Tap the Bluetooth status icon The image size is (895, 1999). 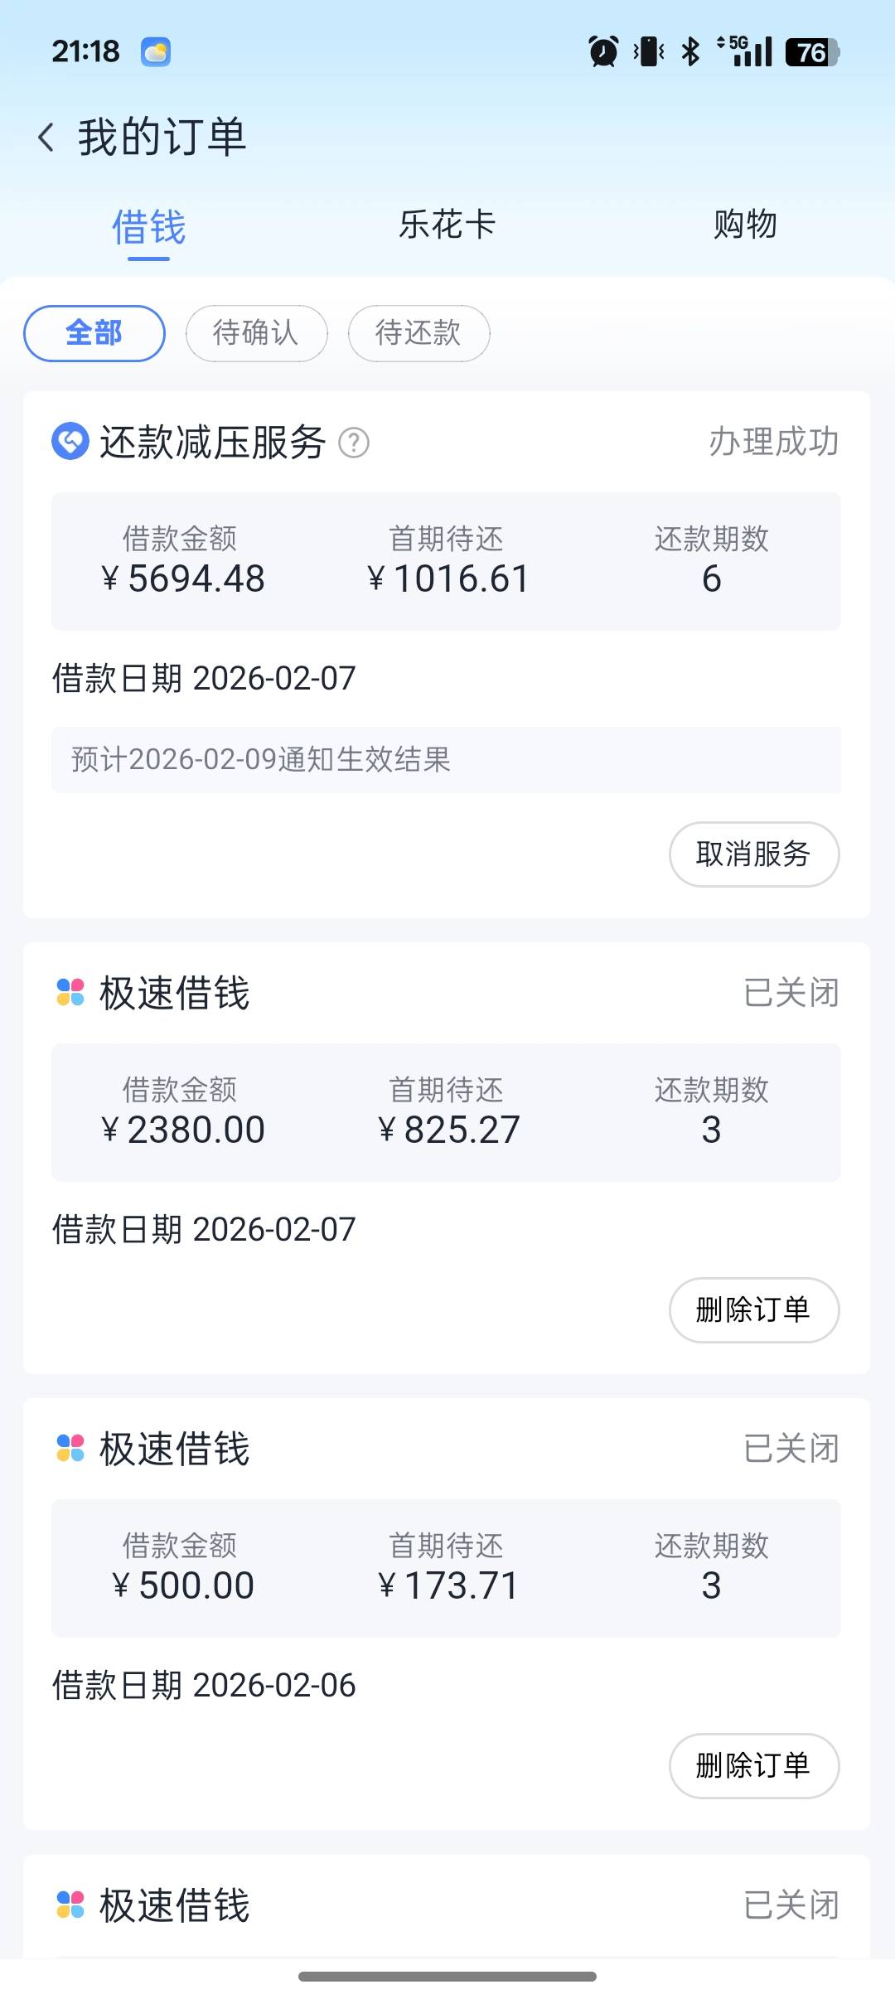pos(690,52)
